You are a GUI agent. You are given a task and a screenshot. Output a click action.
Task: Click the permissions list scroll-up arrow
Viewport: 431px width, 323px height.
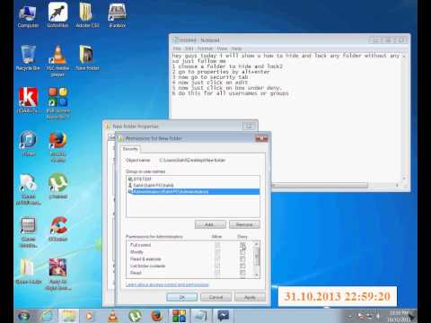point(257,244)
